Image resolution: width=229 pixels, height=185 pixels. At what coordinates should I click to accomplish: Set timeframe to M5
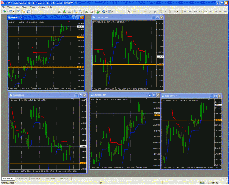point(191,12)
